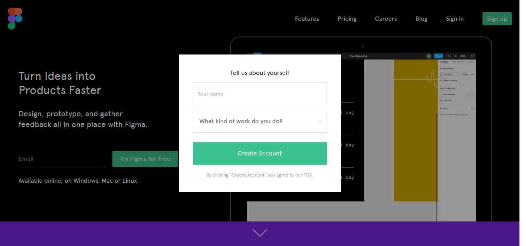Click the down chevron in the purple bar
Image resolution: width=526 pixels, height=246 pixels.
click(x=260, y=233)
